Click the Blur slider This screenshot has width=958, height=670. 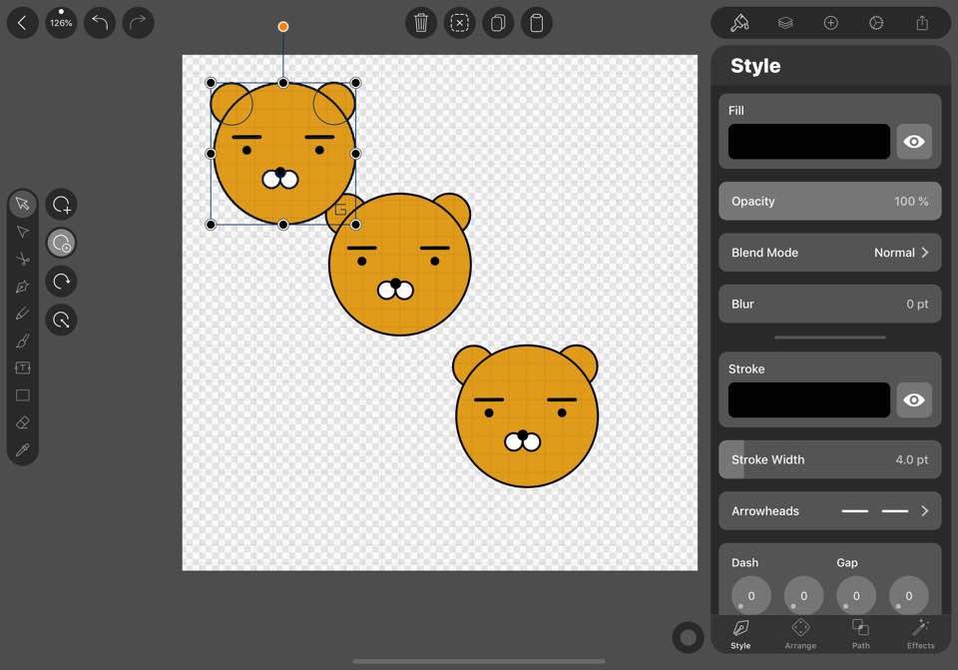tap(829, 304)
